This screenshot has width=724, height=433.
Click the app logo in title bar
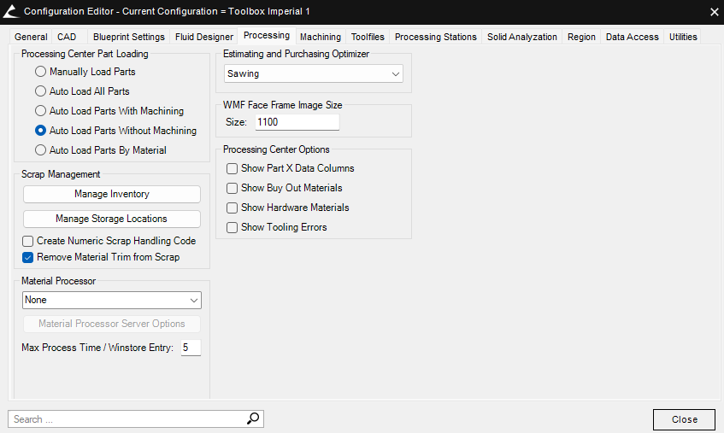click(x=10, y=11)
